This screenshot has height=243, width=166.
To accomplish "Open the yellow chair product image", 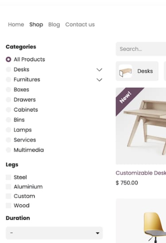I will [x=141, y=221].
